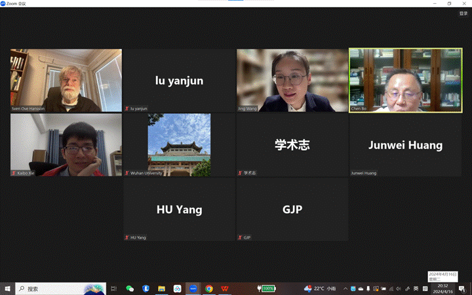The height and width of the screenshot is (295, 472).
Task: Toggle the 英 input language indicator
Action: [x=415, y=288]
